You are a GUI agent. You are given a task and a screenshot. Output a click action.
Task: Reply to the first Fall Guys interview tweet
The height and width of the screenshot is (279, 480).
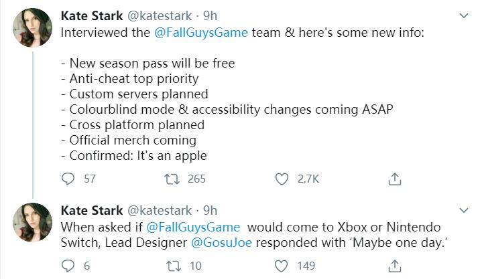(68, 179)
